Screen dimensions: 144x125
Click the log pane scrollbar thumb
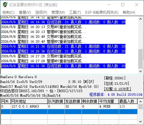pos(140,59)
